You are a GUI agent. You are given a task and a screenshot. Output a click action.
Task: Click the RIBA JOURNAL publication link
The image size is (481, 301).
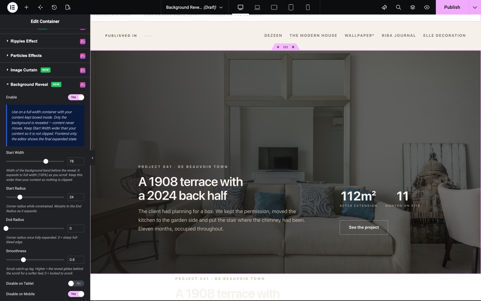399,36
